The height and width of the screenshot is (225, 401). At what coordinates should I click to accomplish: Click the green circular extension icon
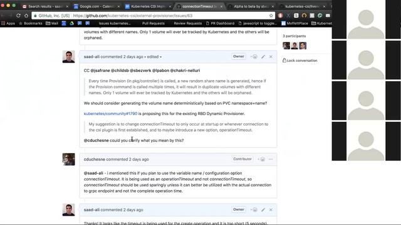320,16
